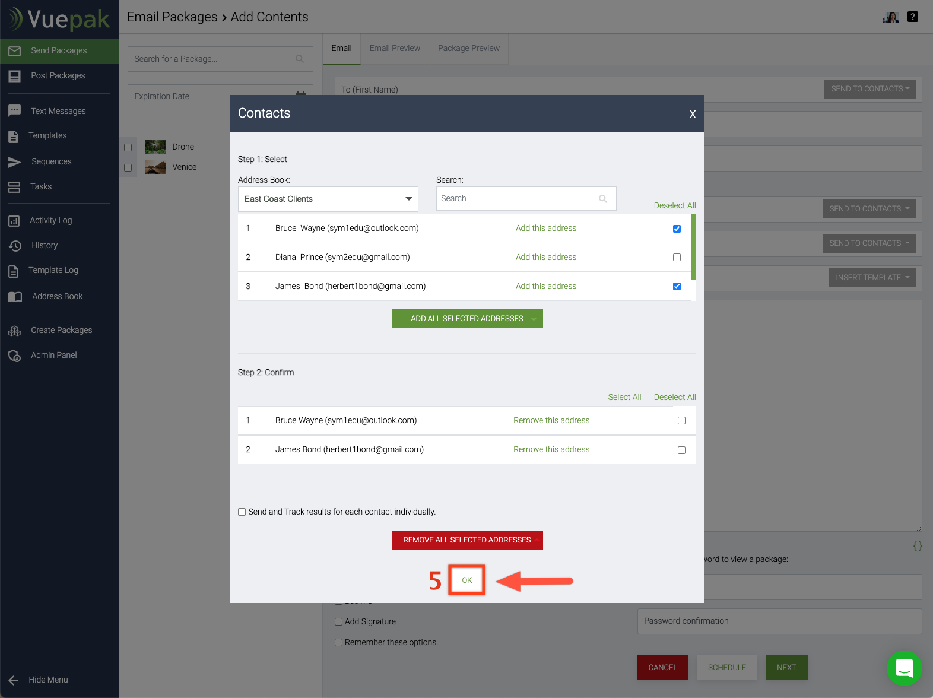
Task: Open Send Packages envelope icon in sidebar
Action: coord(15,51)
